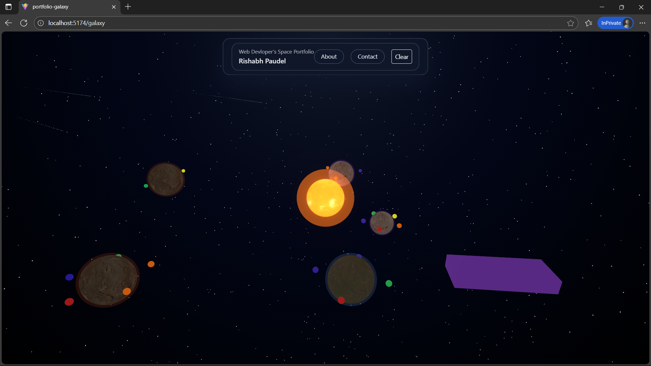This screenshot has width=651, height=366.
Task: Click the purple flat slab object
Action: 503,274
